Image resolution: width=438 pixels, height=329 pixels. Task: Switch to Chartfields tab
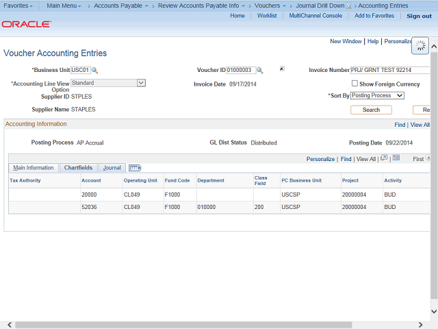pos(78,168)
